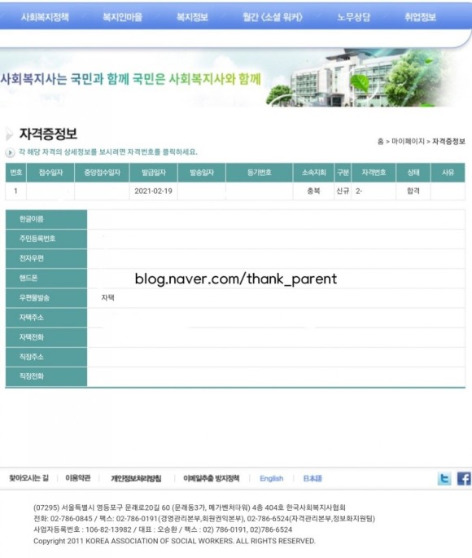Viewport: 472px width, 558px height.
Task: Open the 이용약관 footer link
Action: point(78,478)
